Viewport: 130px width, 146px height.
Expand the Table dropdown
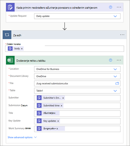pyautogui.click(x=115, y=91)
